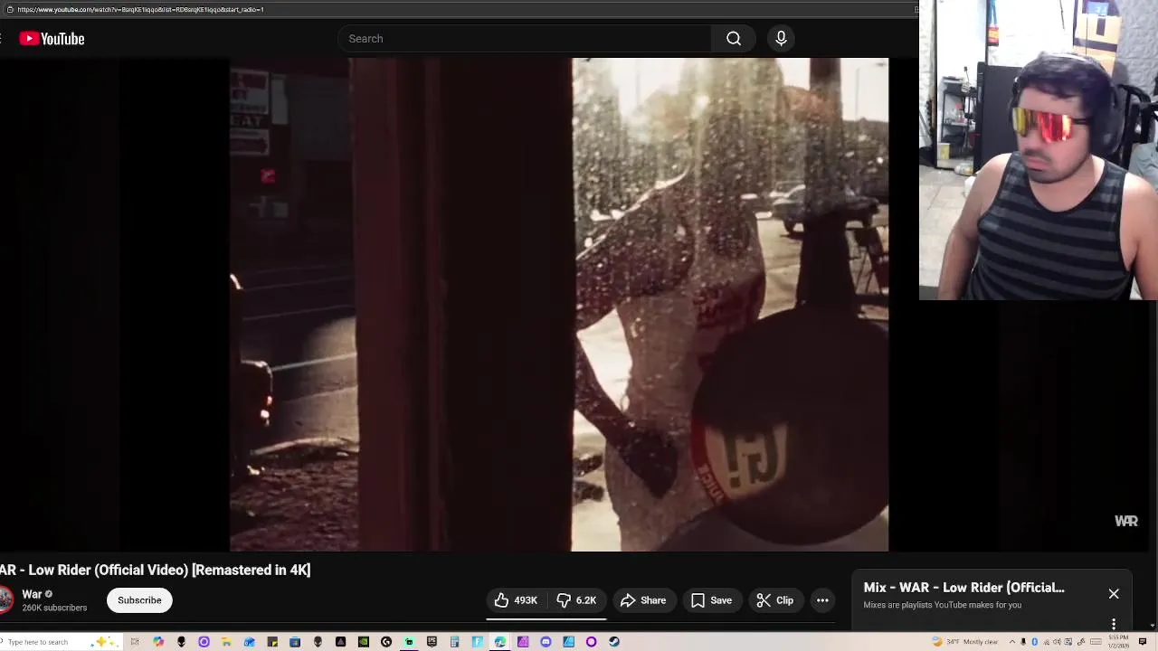Save the video to a playlist
This screenshot has height=651, width=1158.
click(711, 600)
